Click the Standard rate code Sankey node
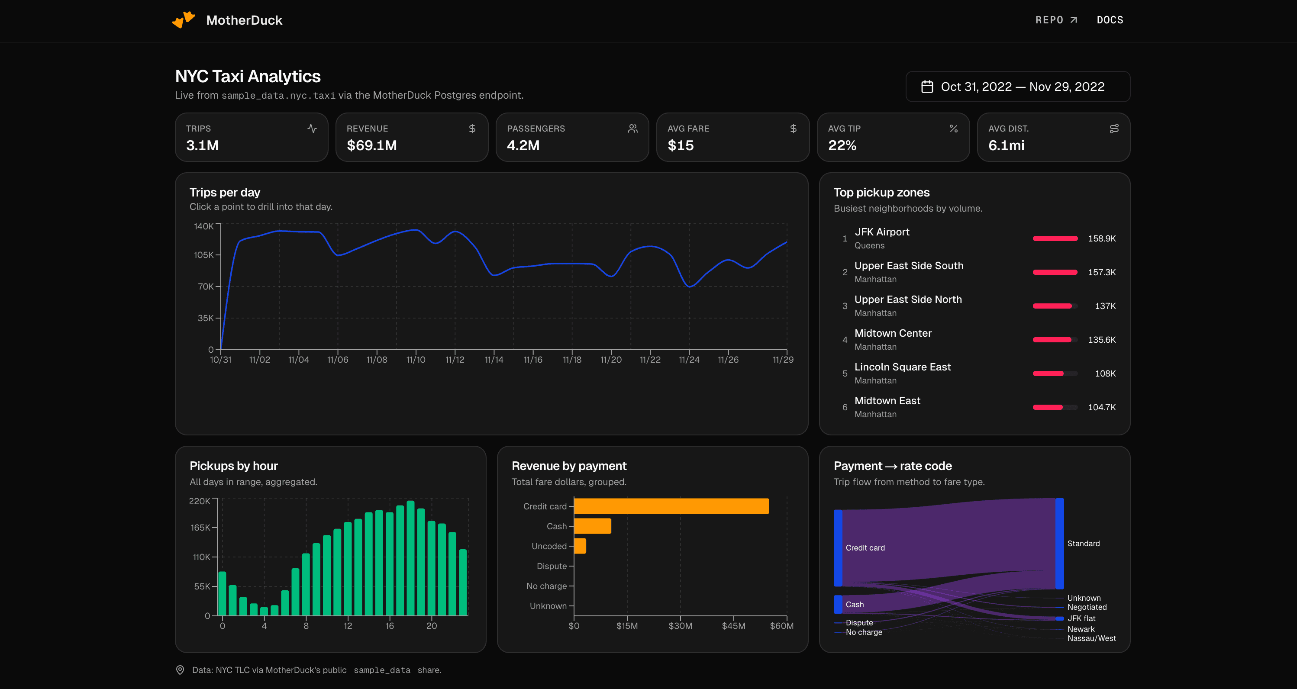Viewport: 1297px width, 689px height. [x=1059, y=544]
